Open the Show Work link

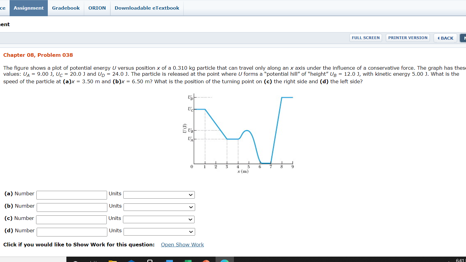pos(182,244)
